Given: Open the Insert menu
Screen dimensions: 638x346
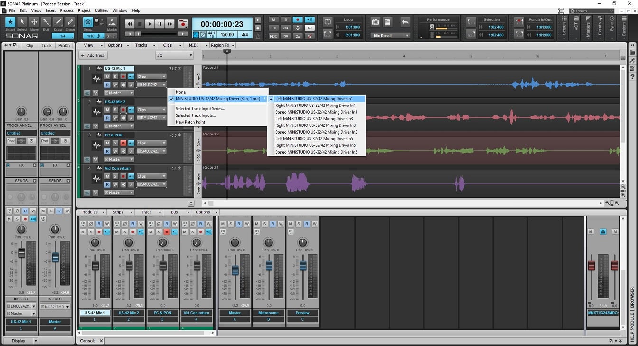Looking at the screenshot, I should [50, 10].
